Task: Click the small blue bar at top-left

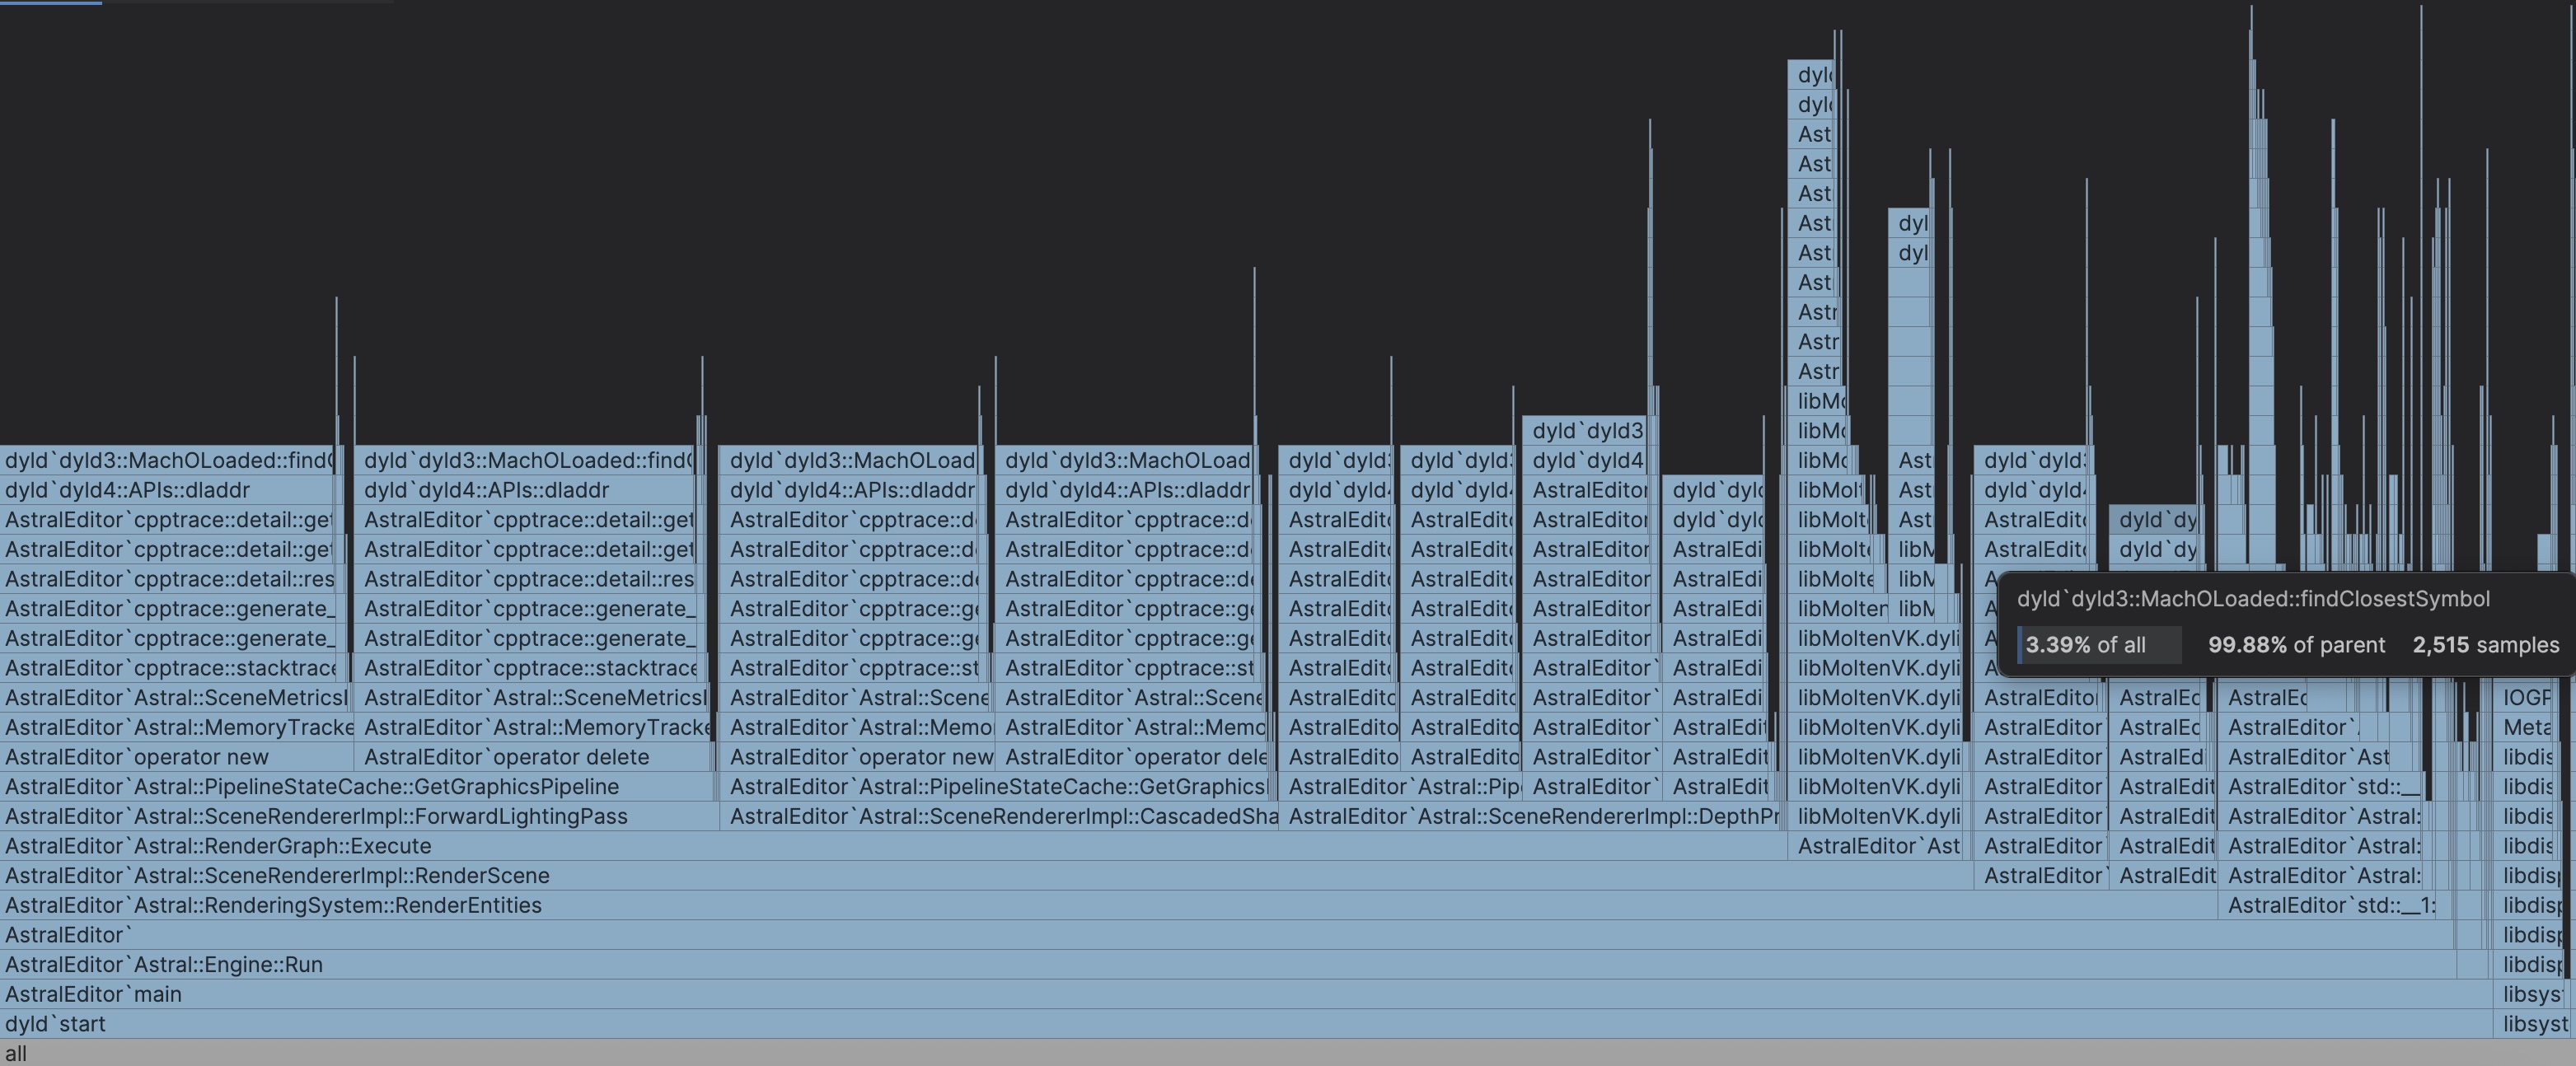Action: coord(50,3)
